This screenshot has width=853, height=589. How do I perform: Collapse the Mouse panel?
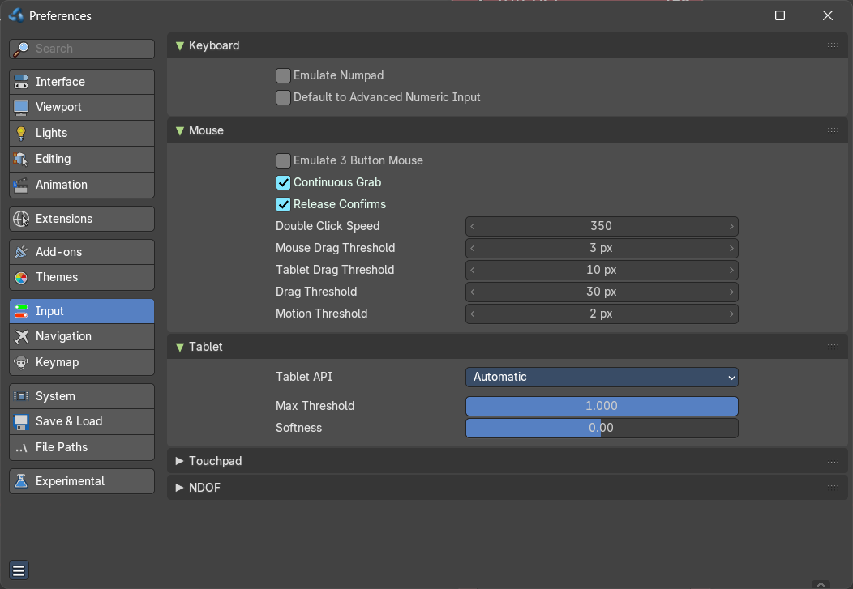tap(180, 131)
